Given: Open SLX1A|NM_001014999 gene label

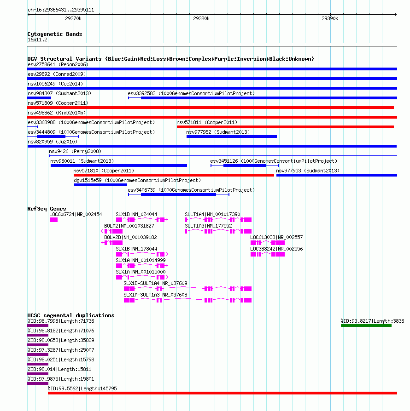Looking at the screenshot, I should (141, 261).
